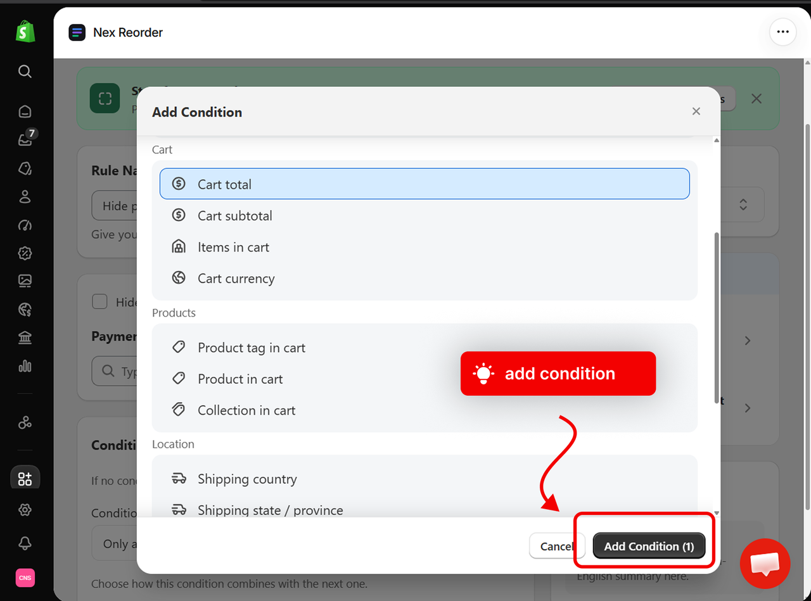This screenshot has height=601, width=811.
Task: Open the three-dot menu for Nex Reorder
Action: (782, 32)
